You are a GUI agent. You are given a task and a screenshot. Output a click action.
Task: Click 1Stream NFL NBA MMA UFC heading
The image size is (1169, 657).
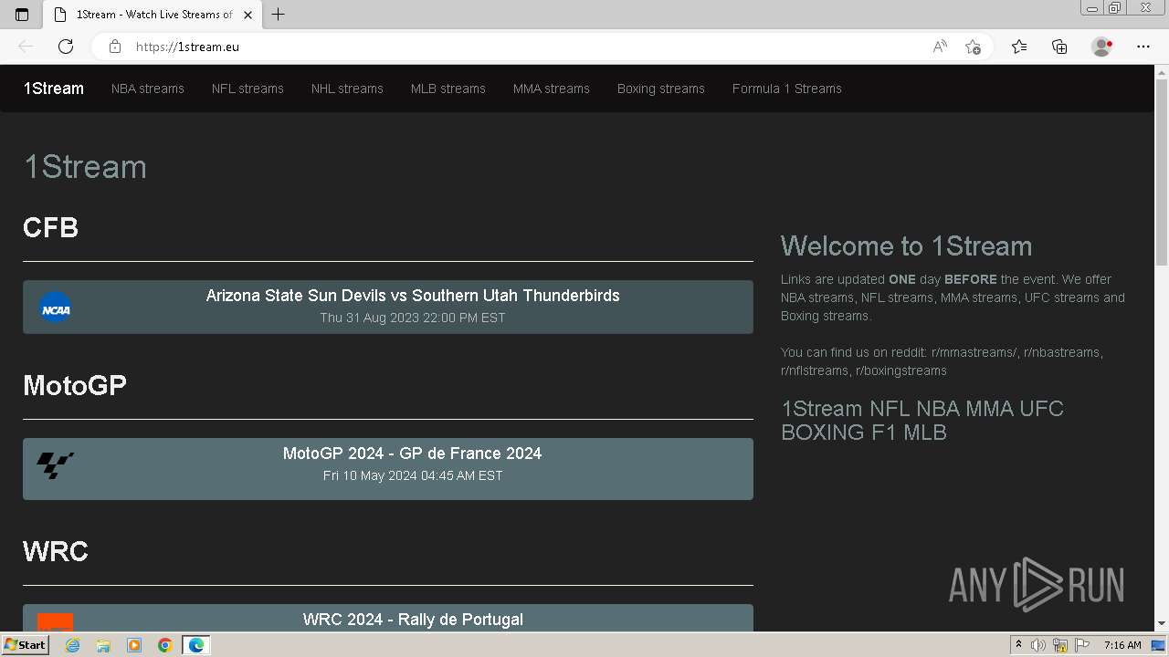[x=922, y=421]
